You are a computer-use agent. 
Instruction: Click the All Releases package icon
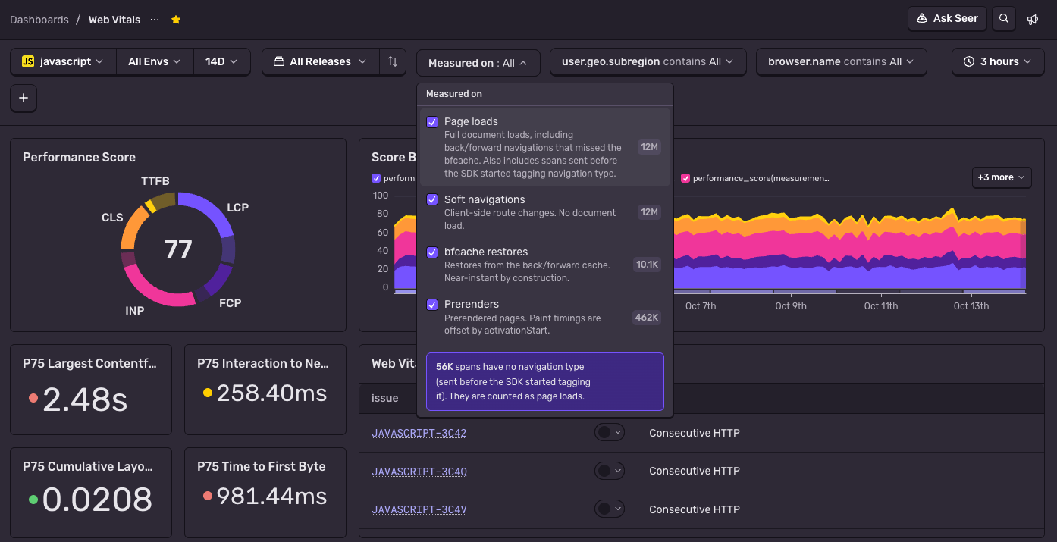[279, 61]
